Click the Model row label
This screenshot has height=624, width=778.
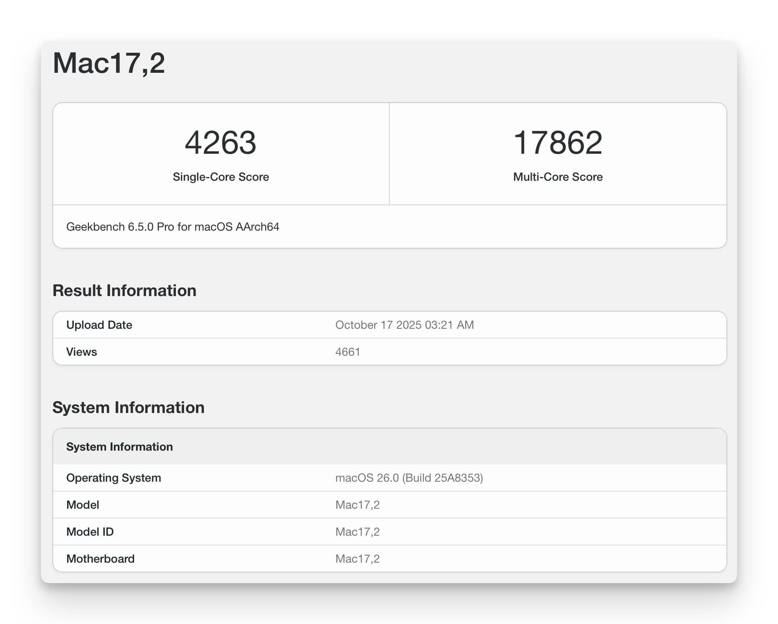coord(83,505)
